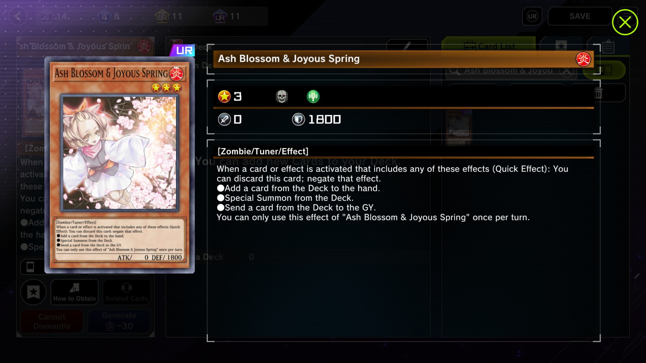Click the UR rarity badge
Screen dimensions: 646x363
(x=182, y=50)
